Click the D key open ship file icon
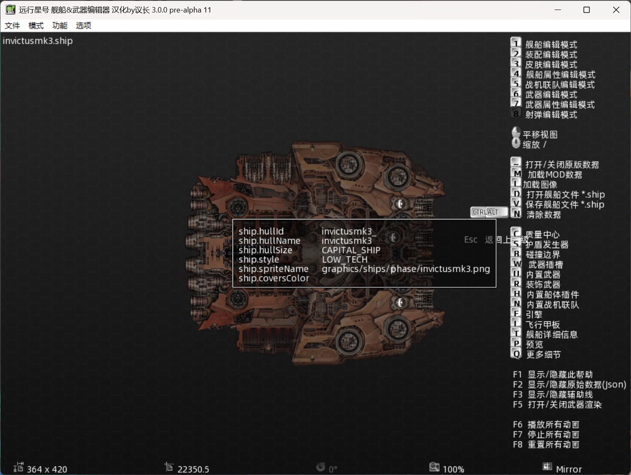This screenshot has height=475, width=631. pos(517,194)
